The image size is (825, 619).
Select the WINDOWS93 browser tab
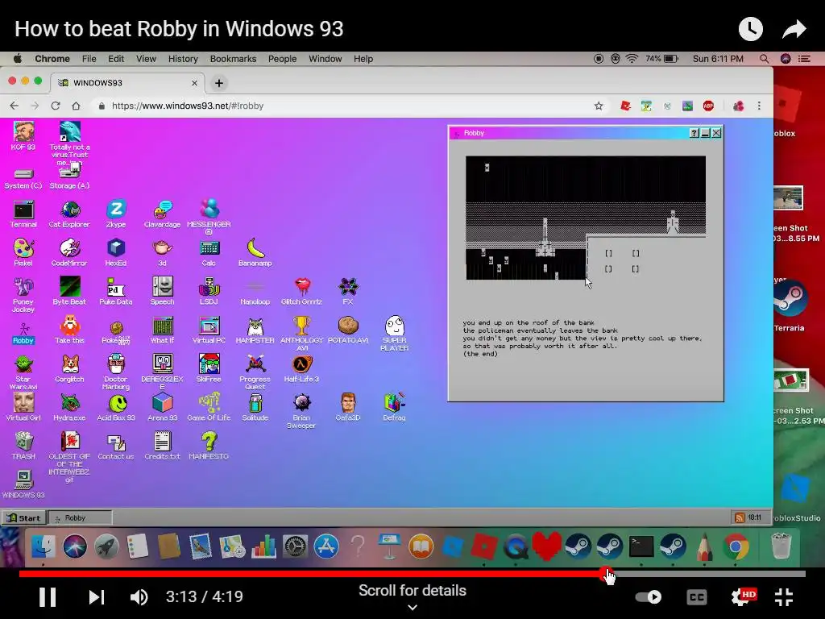click(127, 83)
